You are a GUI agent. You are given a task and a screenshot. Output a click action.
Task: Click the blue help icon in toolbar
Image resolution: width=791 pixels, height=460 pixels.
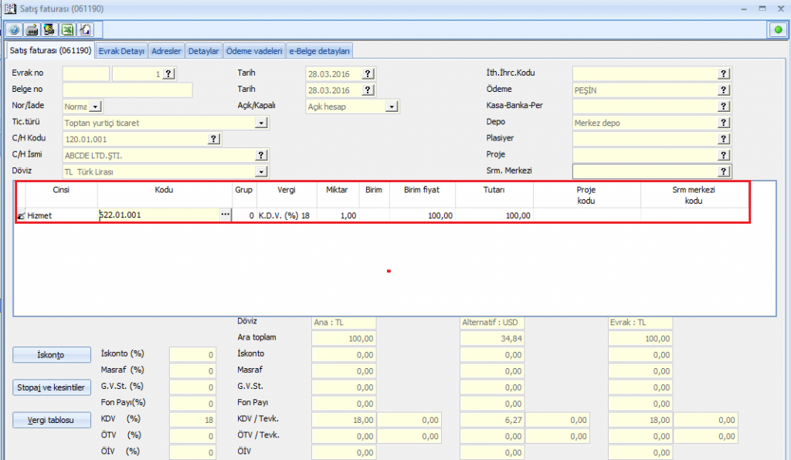[14, 30]
